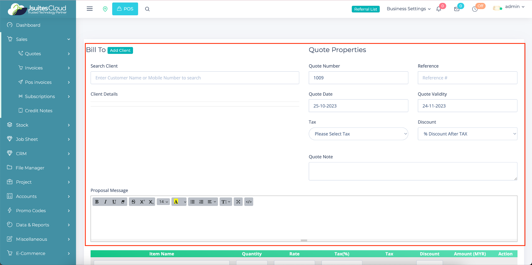Toggle bold in Proposal Message editor
Screen dimensions: 532x265
(97, 202)
